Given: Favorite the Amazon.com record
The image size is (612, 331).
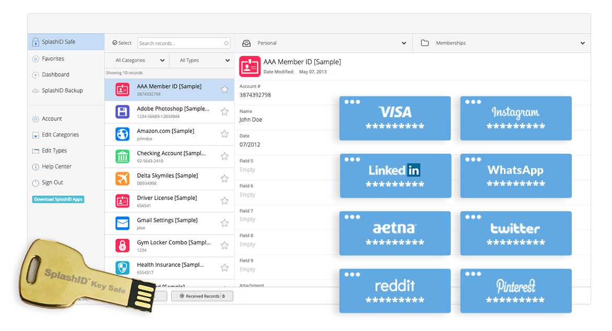Looking at the screenshot, I should [x=225, y=134].
